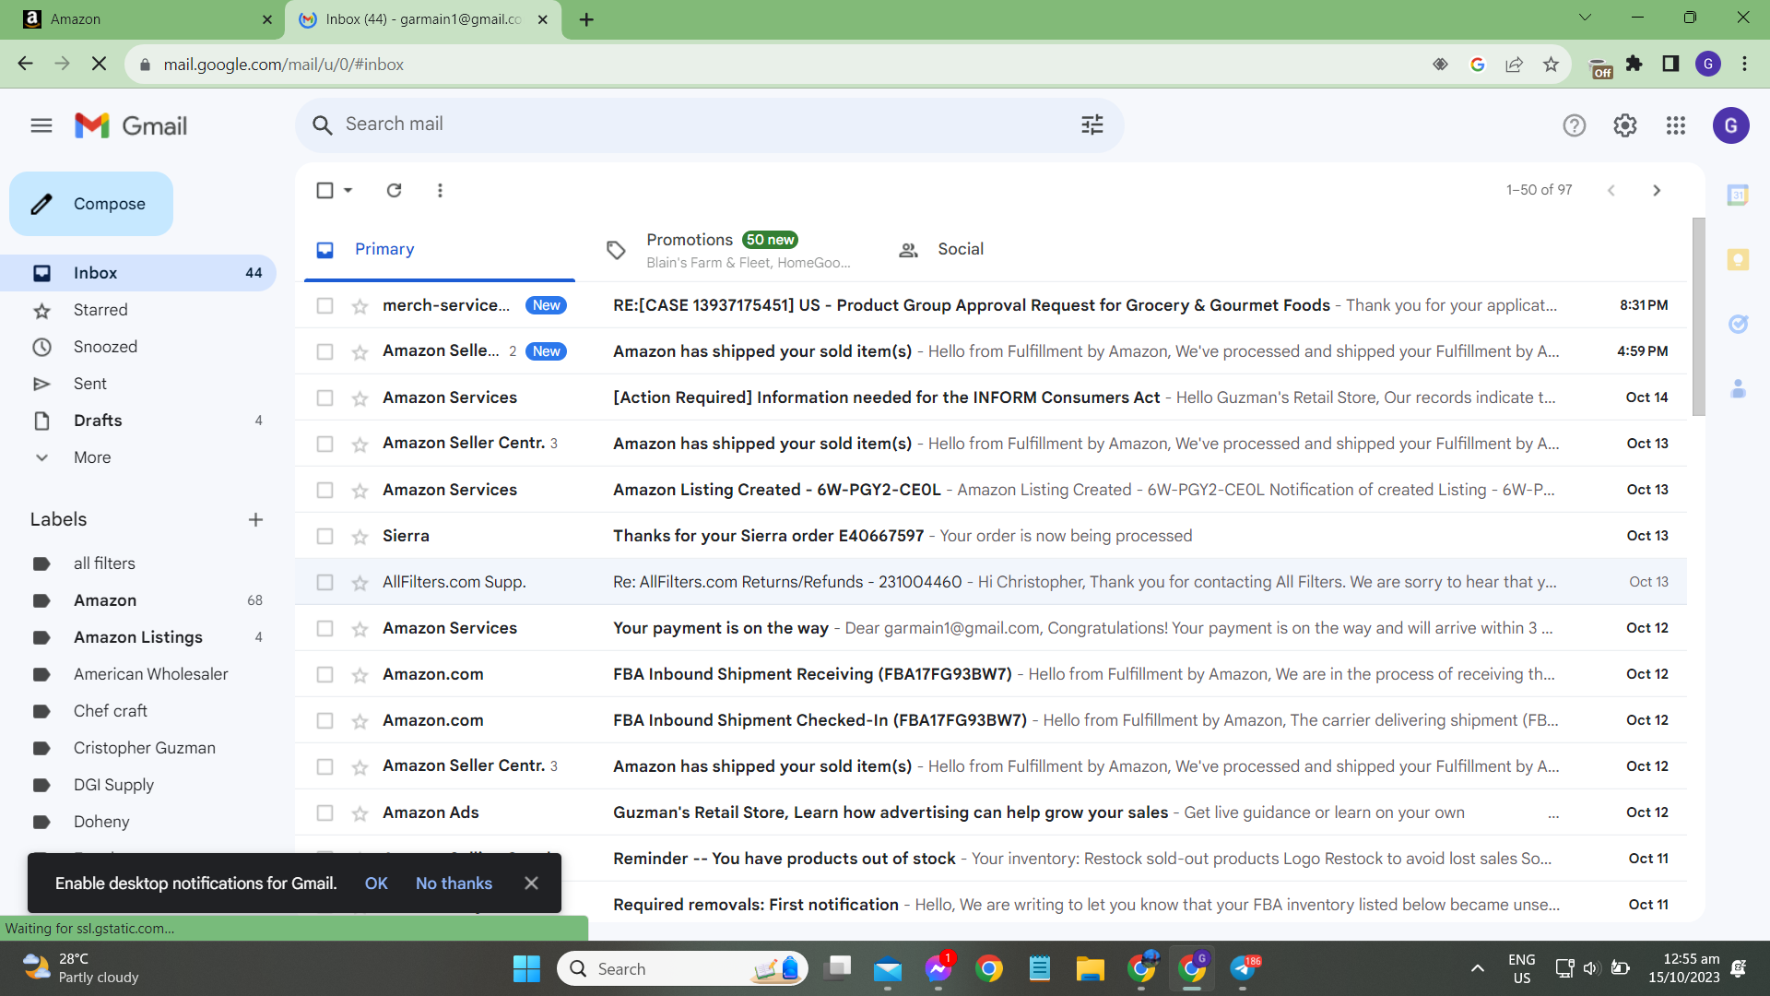Check the 'Your payment is on the way' email
1770x996 pixels.
324,628
